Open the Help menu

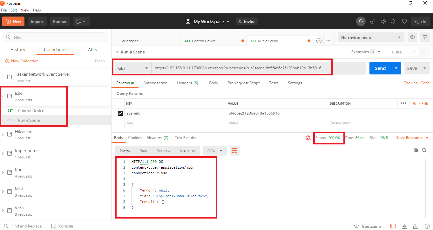[x=37, y=10]
